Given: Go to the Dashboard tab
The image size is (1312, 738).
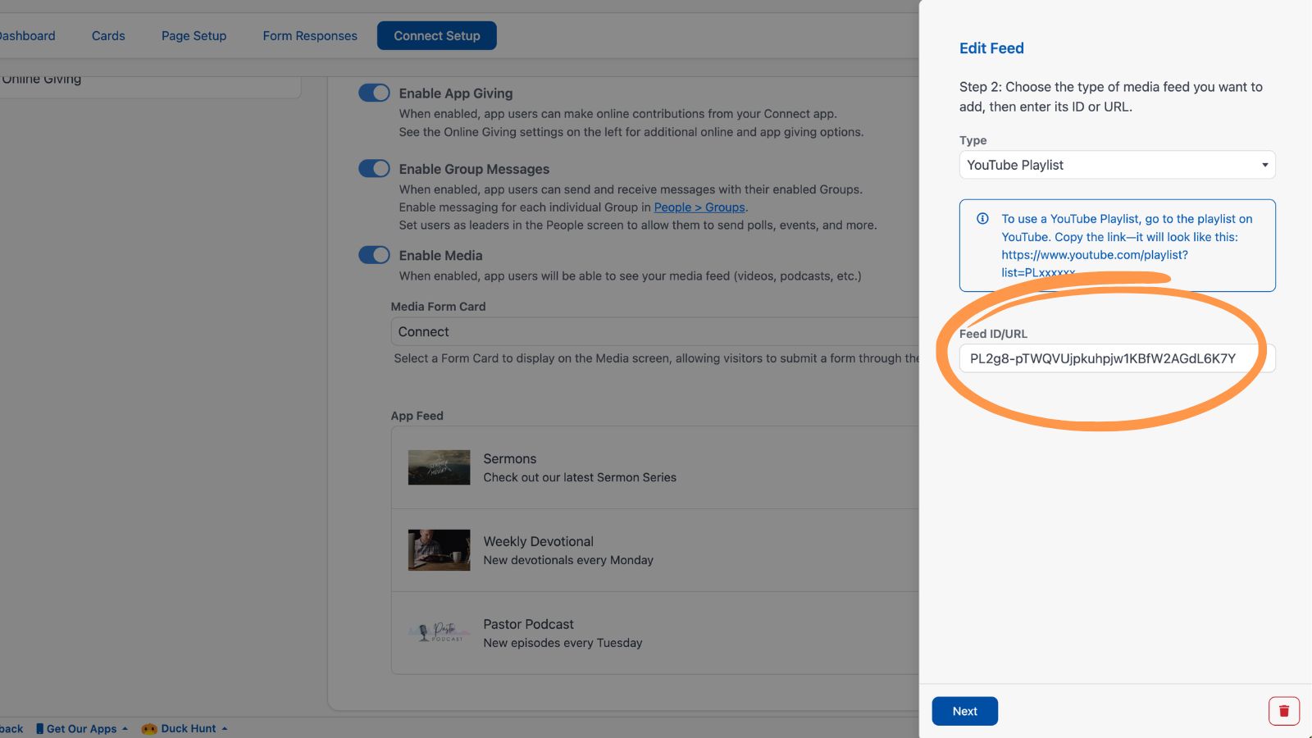Looking at the screenshot, I should tap(28, 36).
